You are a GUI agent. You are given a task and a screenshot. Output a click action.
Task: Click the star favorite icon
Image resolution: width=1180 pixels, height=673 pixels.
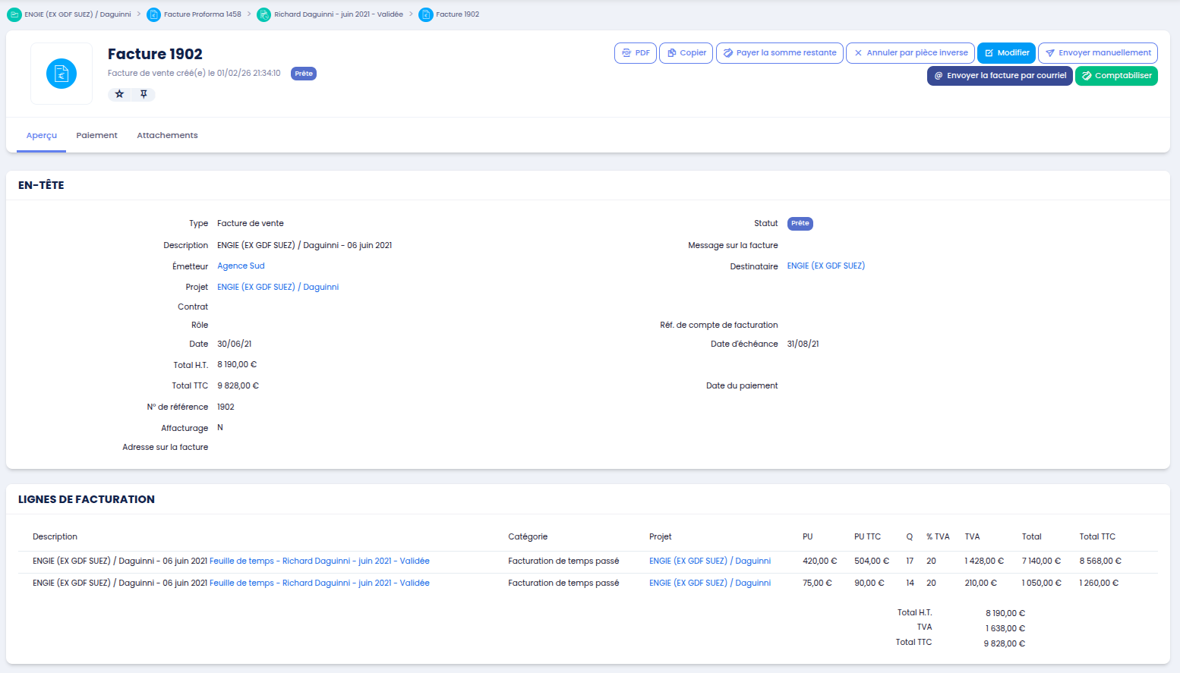[x=119, y=94]
